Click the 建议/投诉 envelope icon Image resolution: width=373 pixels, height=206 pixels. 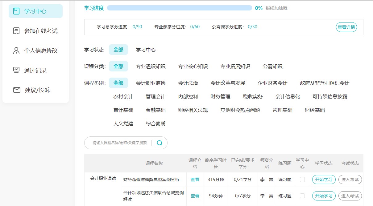17,90
